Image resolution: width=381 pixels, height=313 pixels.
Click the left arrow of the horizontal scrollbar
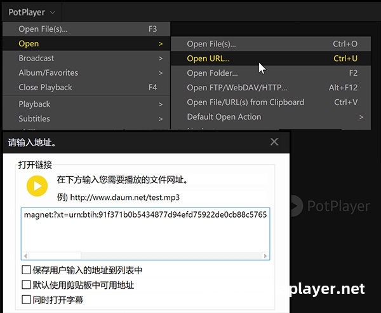pyautogui.click(x=25, y=256)
